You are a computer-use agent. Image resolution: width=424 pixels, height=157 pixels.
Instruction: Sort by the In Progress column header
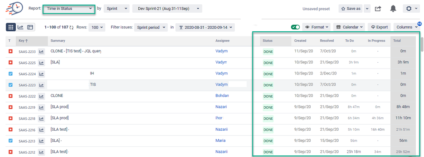coord(376,41)
